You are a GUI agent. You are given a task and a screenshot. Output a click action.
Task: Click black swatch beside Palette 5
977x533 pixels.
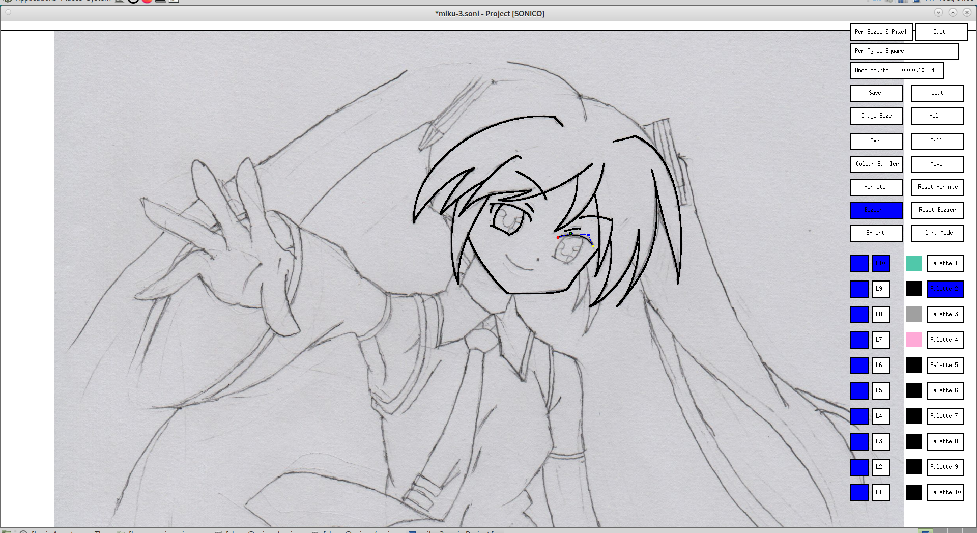click(914, 365)
